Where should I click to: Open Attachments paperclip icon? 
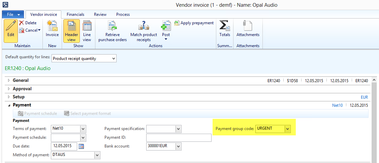click(x=248, y=26)
